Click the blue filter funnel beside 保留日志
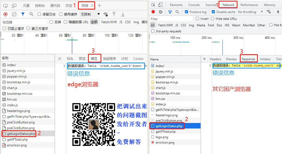Screen dimensions: 282x154 point(23,14)
